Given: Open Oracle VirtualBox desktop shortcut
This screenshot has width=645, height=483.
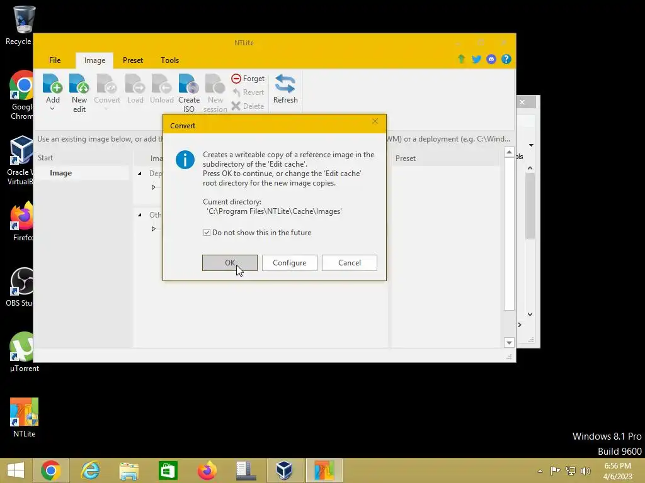Looking at the screenshot, I should [x=21, y=160].
